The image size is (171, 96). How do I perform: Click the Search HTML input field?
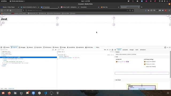[26, 50]
